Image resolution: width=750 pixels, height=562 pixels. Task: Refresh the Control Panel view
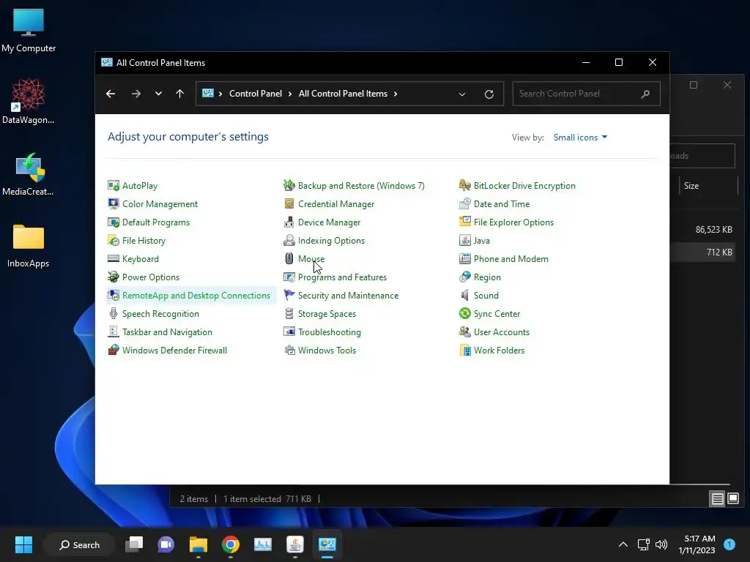click(x=489, y=94)
